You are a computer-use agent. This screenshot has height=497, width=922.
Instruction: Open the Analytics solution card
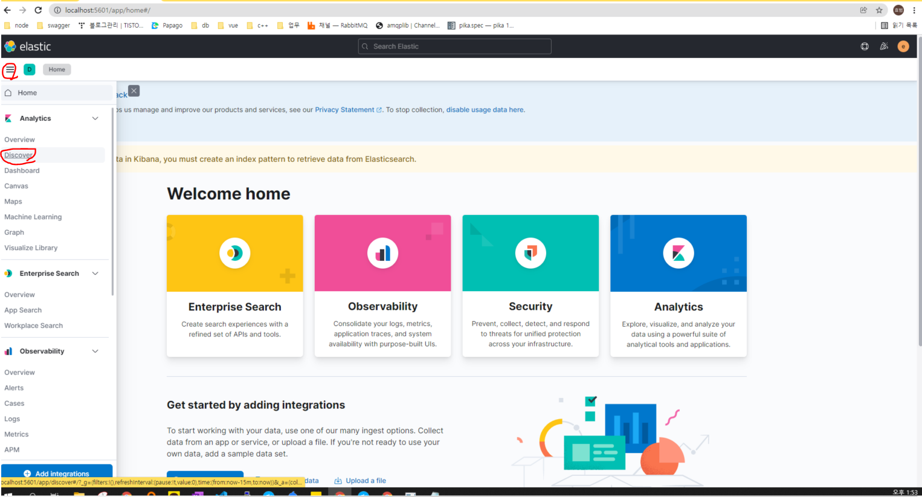coord(679,286)
